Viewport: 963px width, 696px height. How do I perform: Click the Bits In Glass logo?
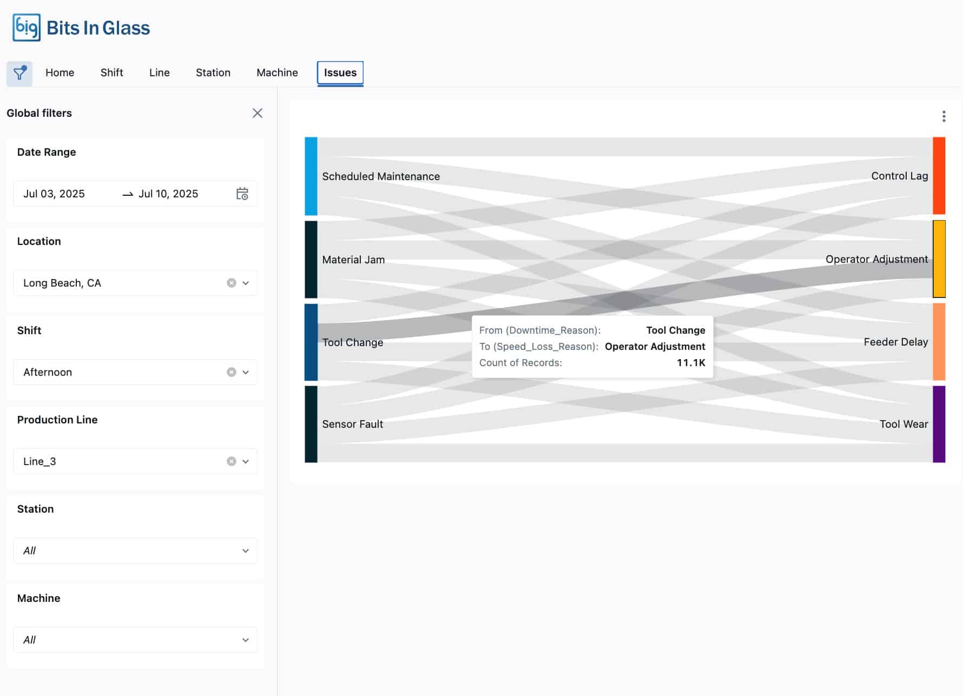pyautogui.click(x=81, y=28)
